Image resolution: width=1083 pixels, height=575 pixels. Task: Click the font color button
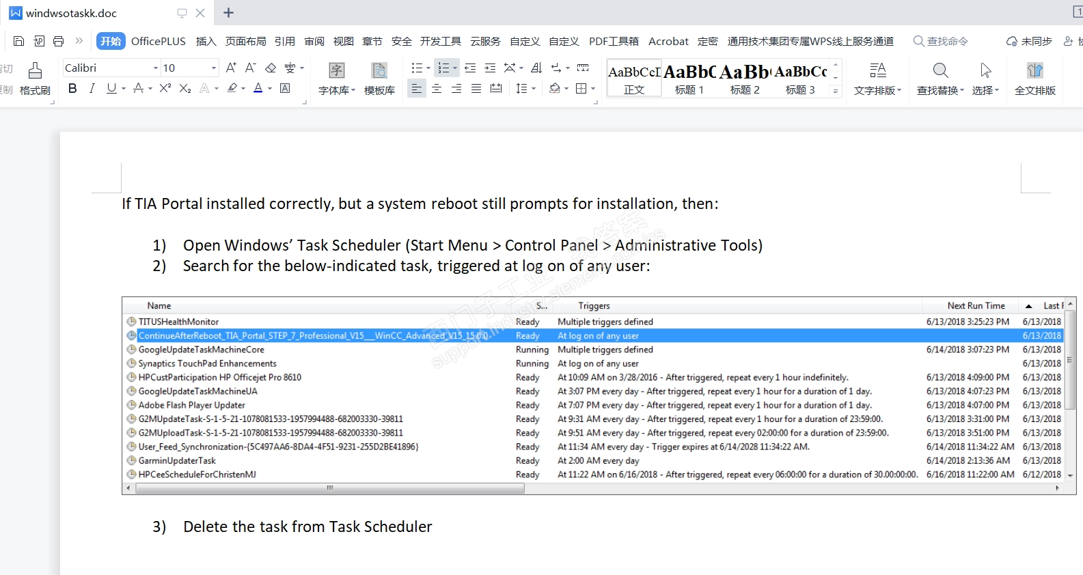coord(258,88)
